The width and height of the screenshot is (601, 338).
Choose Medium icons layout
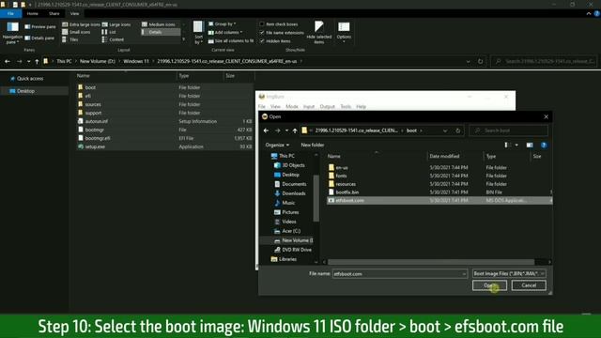(x=159, y=24)
